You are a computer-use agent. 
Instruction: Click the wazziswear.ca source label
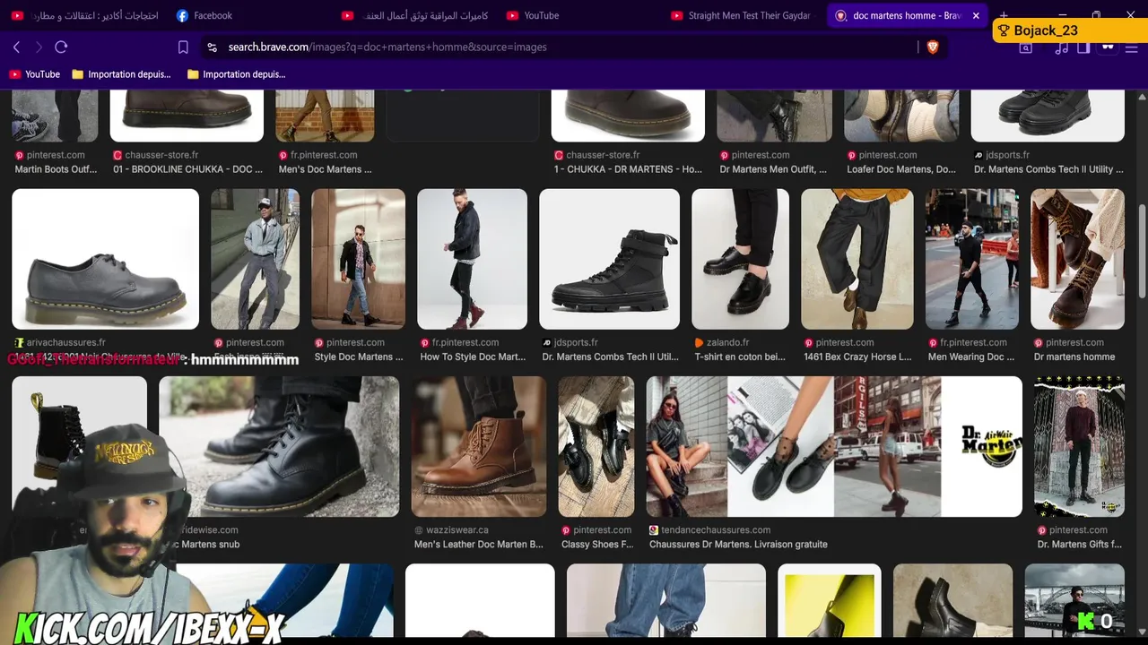pos(457,530)
